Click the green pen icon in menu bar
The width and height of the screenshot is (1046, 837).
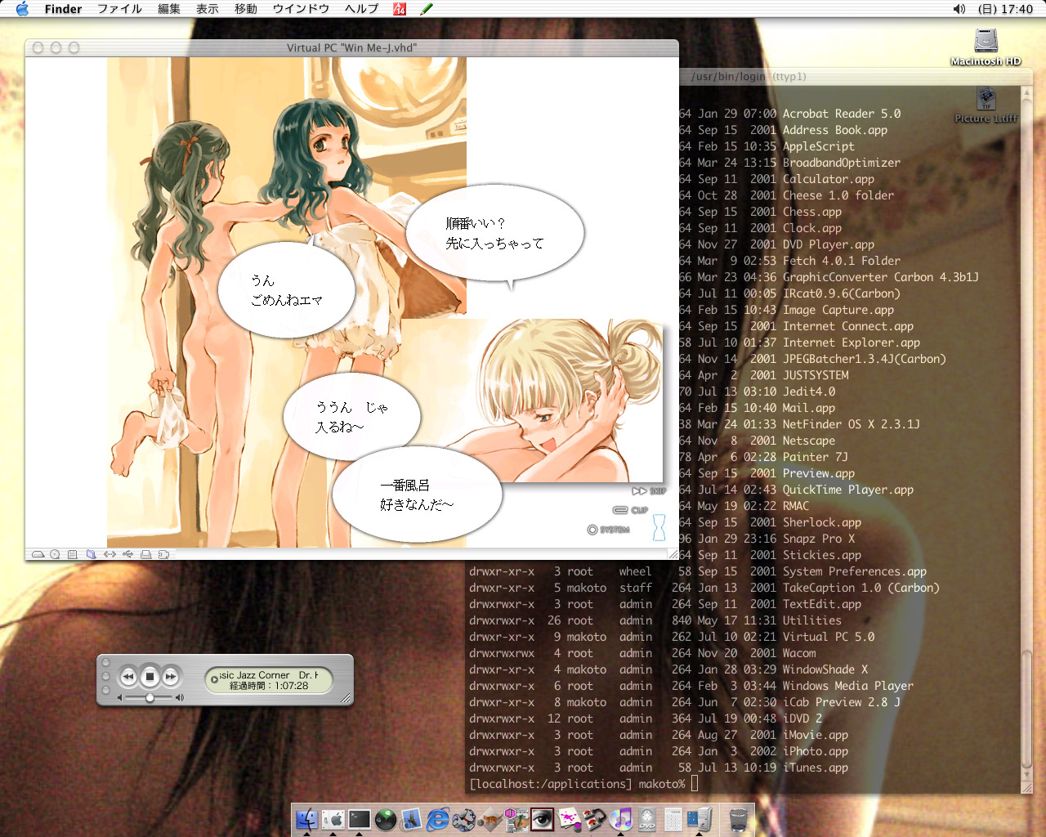pos(426,9)
